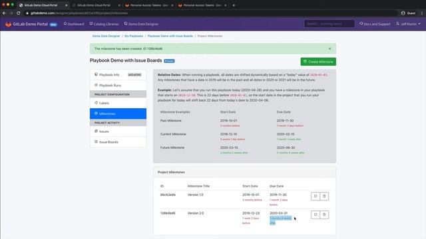The height and width of the screenshot is (239, 426).
Task: Click the b02af395 ID badge
Action: (134, 75)
